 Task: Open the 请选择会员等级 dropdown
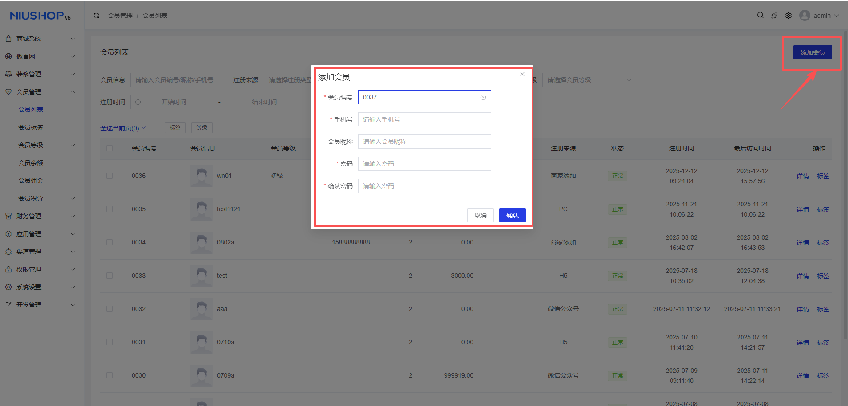589,80
